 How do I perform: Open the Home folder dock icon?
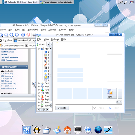click(x=67, y=130)
